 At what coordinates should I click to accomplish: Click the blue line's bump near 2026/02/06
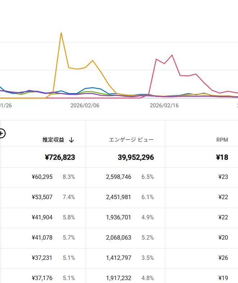click(x=93, y=87)
